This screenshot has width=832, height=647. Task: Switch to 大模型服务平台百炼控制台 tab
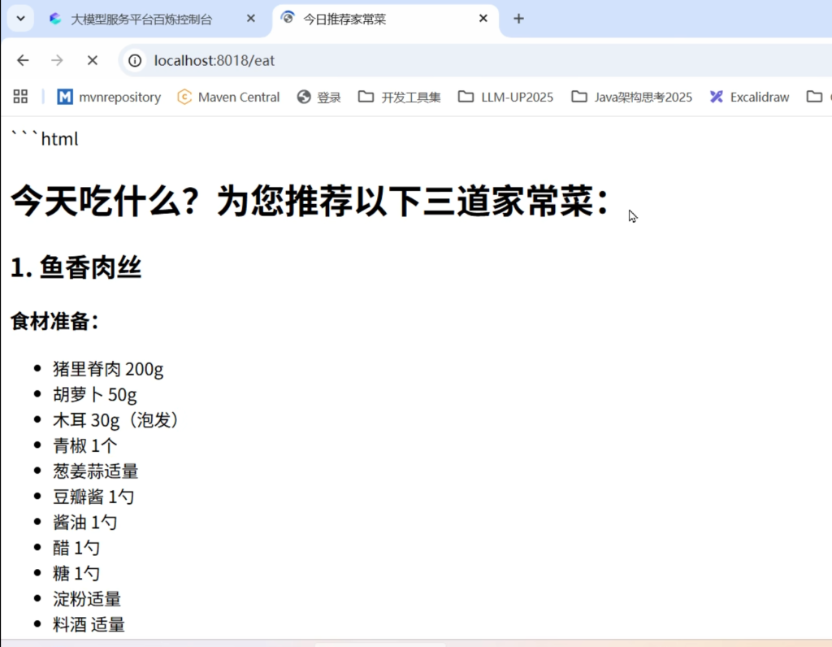coord(141,19)
